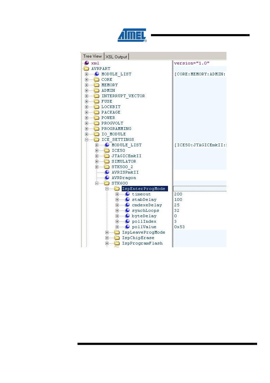270x383 pixels.
Task: Expand the PROGRAMMING node
Action: coord(86,129)
